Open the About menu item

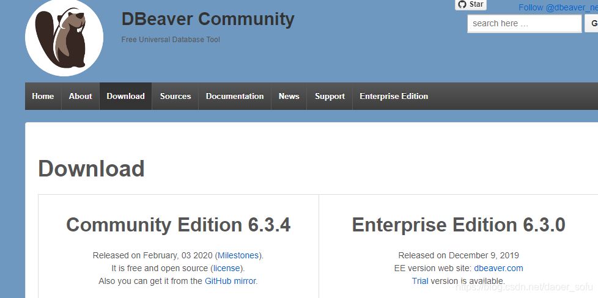(x=81, y=96)
